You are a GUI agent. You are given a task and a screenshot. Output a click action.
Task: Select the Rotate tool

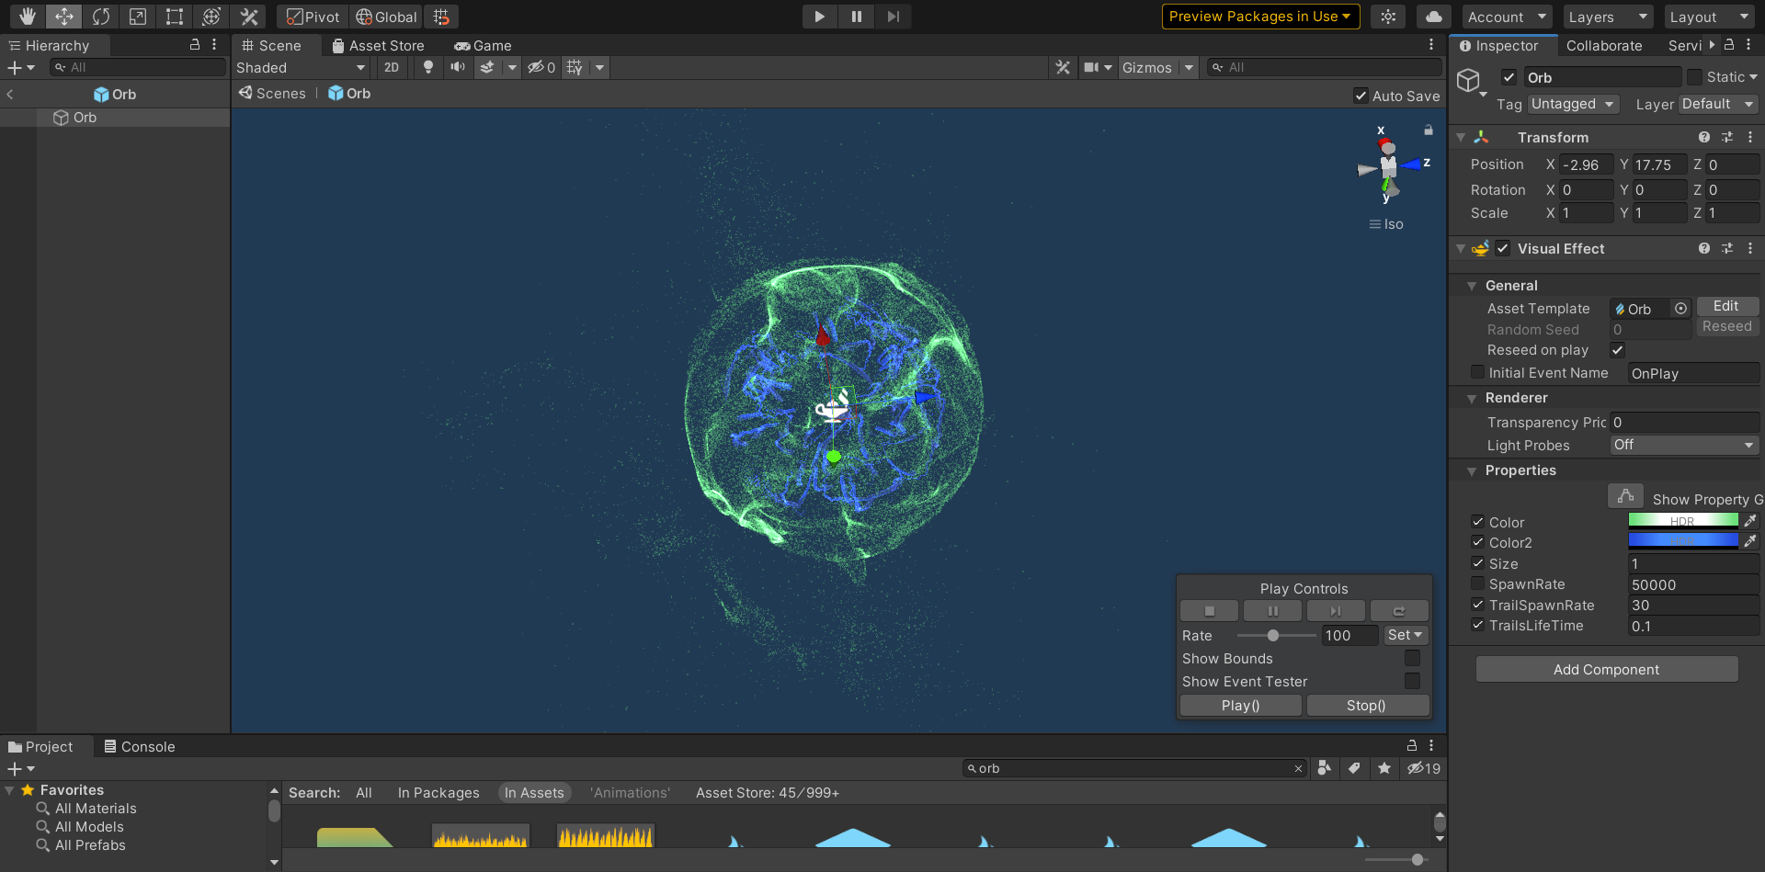(x=101, y=17)
